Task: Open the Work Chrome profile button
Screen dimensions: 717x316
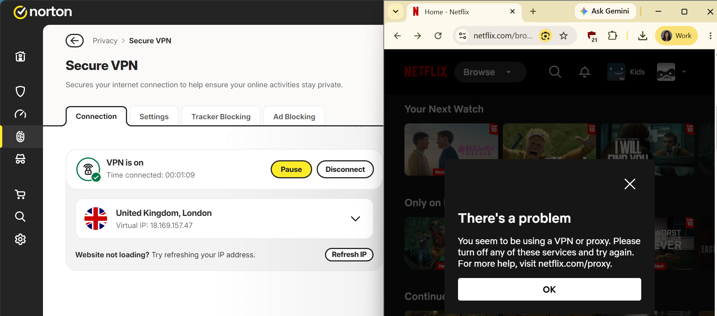Action: [x=676, y=36]
